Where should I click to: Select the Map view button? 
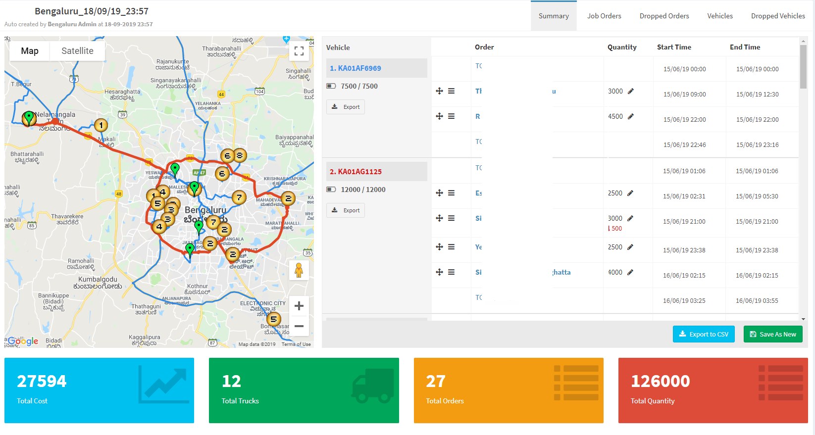(x=30, y=50)
